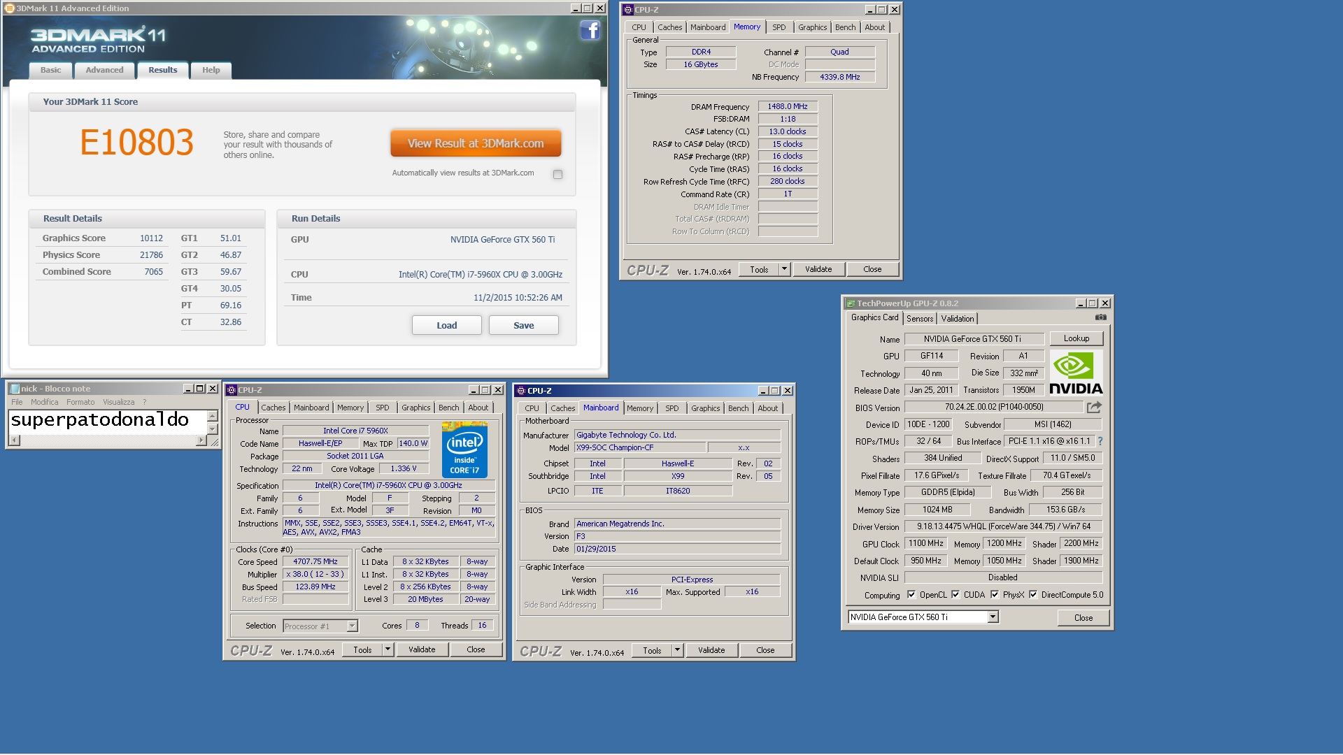Click the CPU-Z Mainboard window title icon

click(521, 391)
